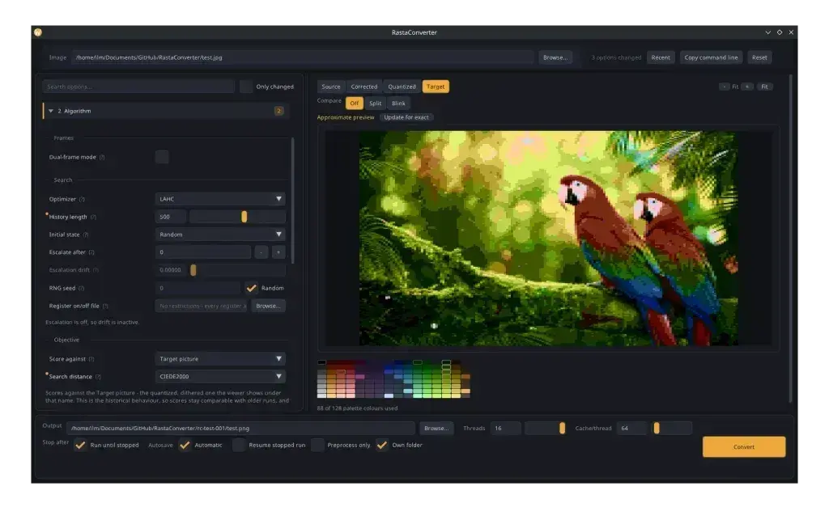Click the options panel vertical scrollbar

tap(293, 201)
